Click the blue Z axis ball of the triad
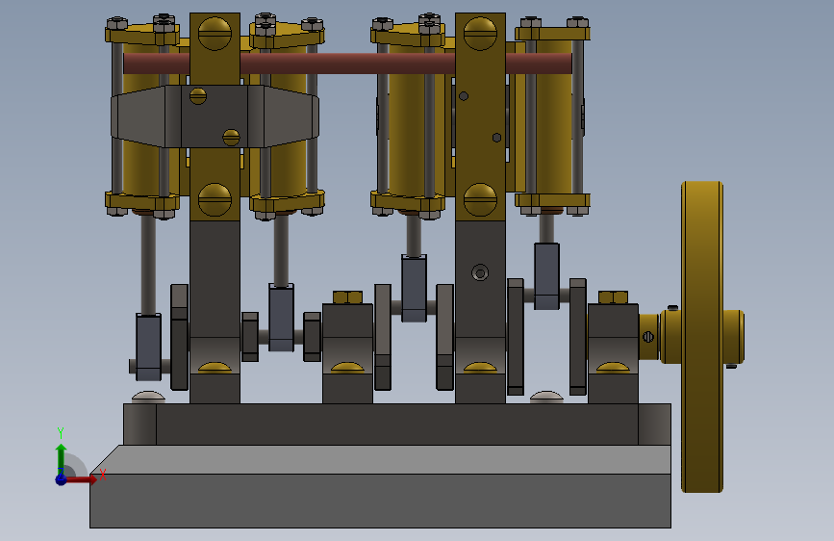Screen dimensions: 834x541 pyautogui.click(x=62, y=479)
